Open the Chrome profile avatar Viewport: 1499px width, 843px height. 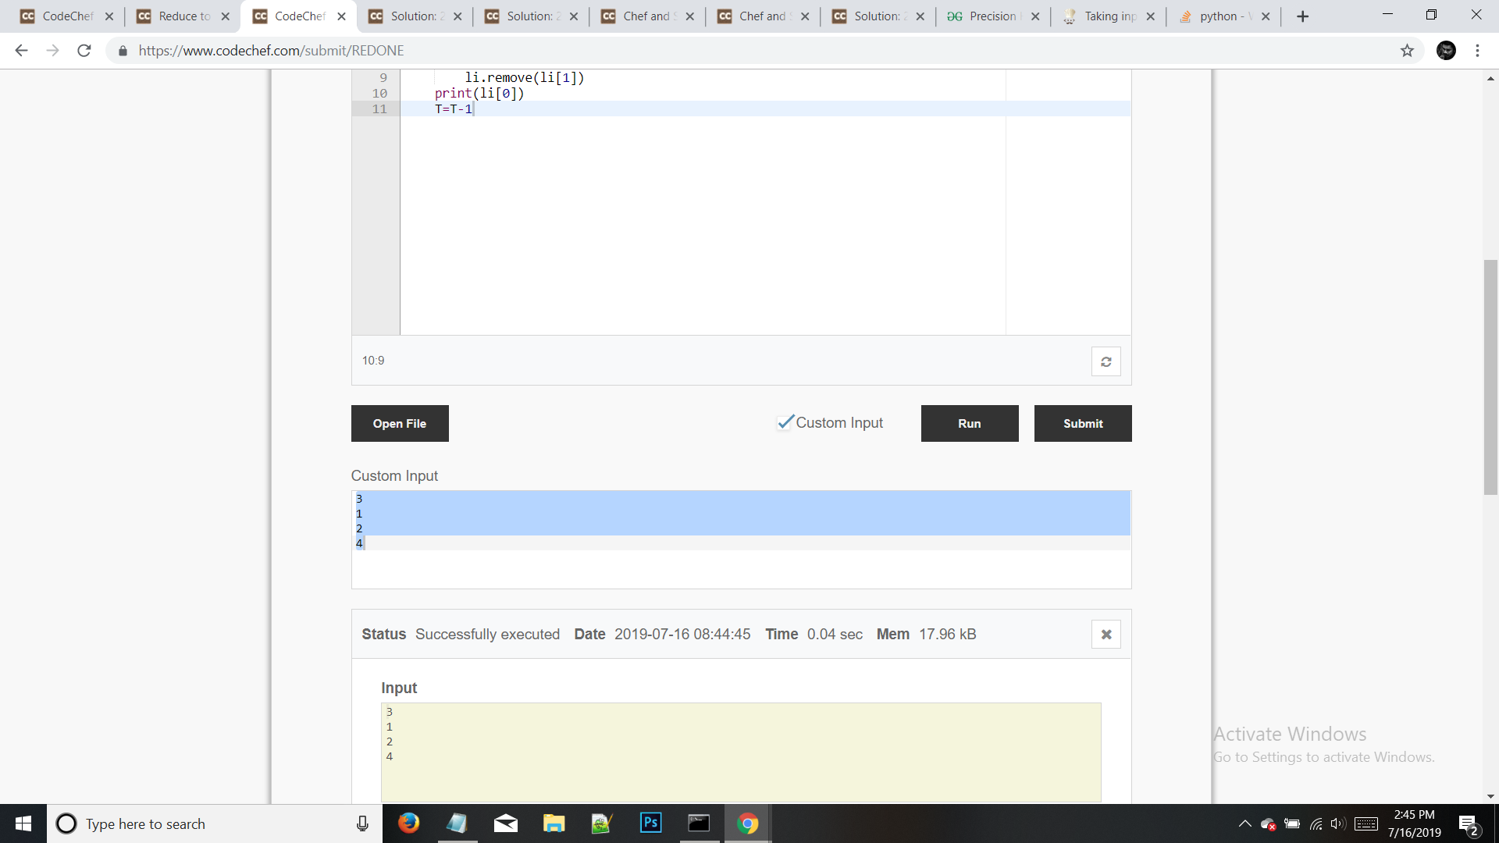pos(1446,51)
